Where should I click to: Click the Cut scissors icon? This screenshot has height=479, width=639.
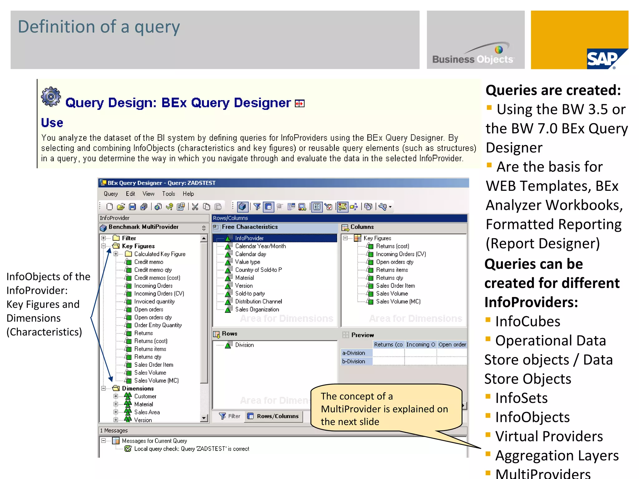click(x=195, y=206)
